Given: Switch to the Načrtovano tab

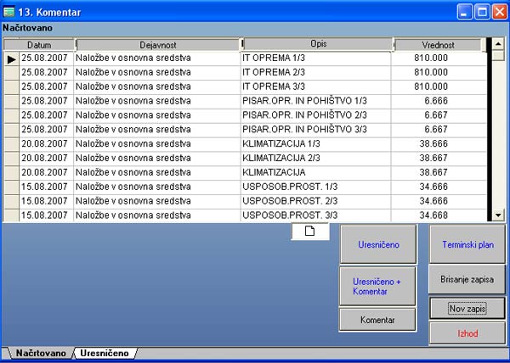Looking at the screenshot, I should click(x=41, y=352).
